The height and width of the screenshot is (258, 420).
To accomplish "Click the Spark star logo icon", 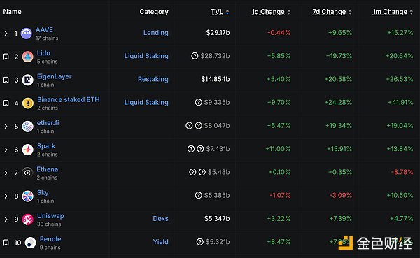I will (x=27, y=150).
